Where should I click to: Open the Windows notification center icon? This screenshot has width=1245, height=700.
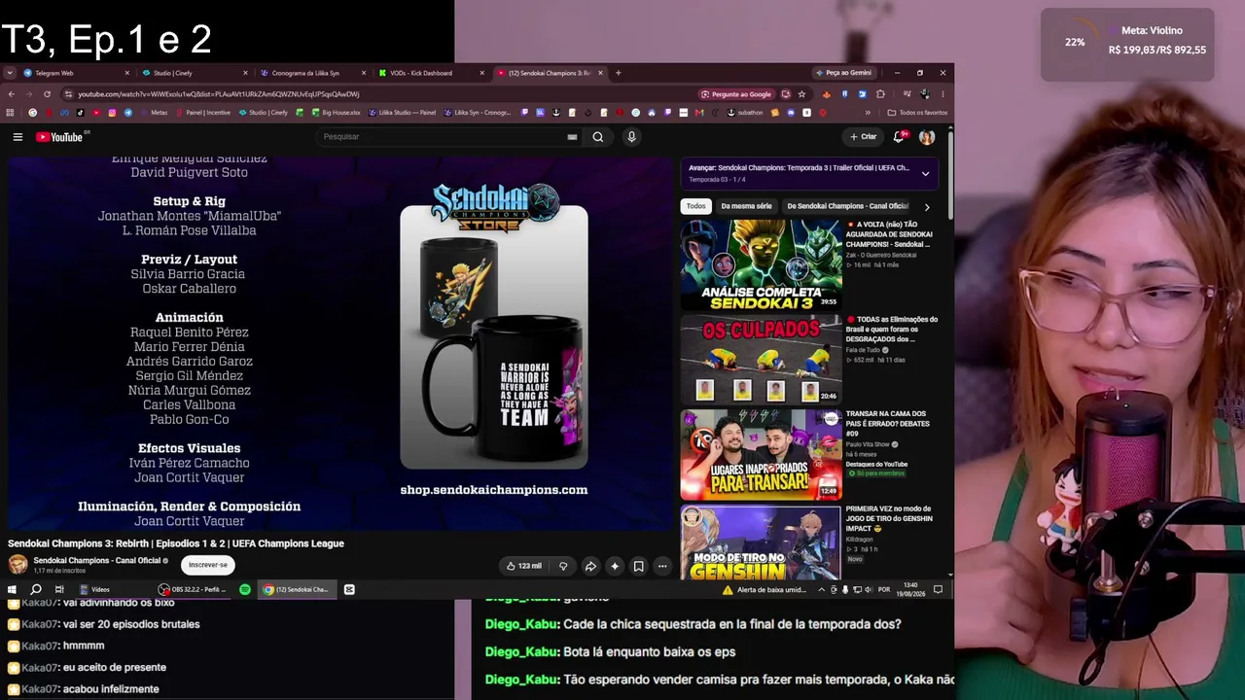click(938, 589)
